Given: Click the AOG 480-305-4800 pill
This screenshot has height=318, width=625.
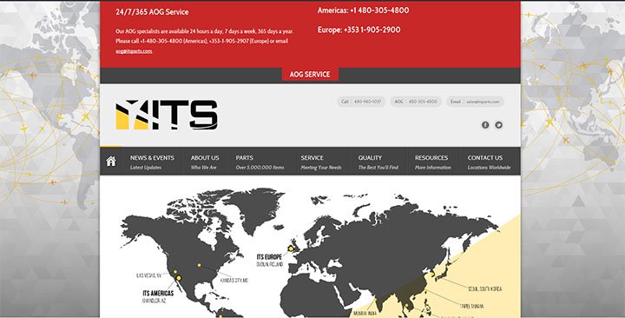Looking at the screenshot, I should [416, 102].
